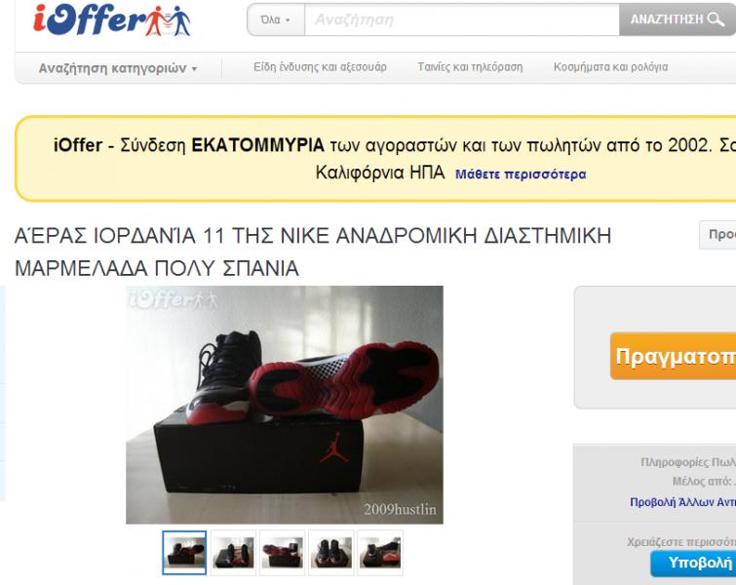Click the orange Πραγματοποίηση button

coord(673,356)
